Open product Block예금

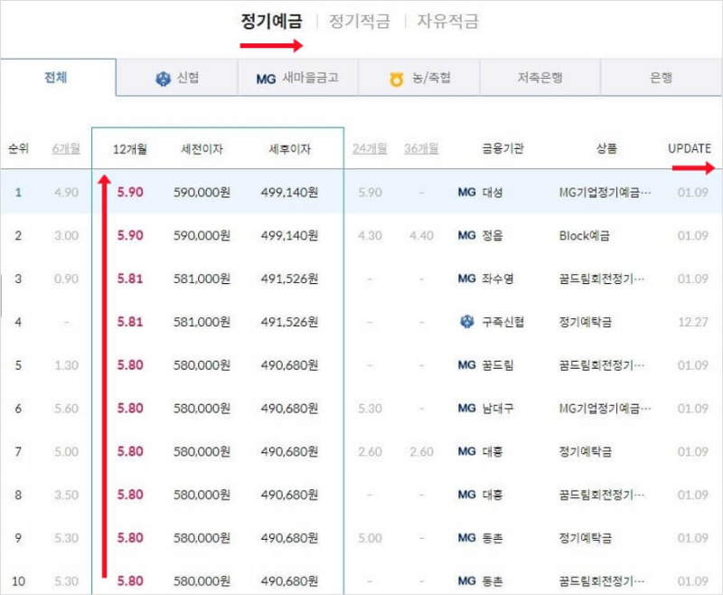click(x=585, y=236)
